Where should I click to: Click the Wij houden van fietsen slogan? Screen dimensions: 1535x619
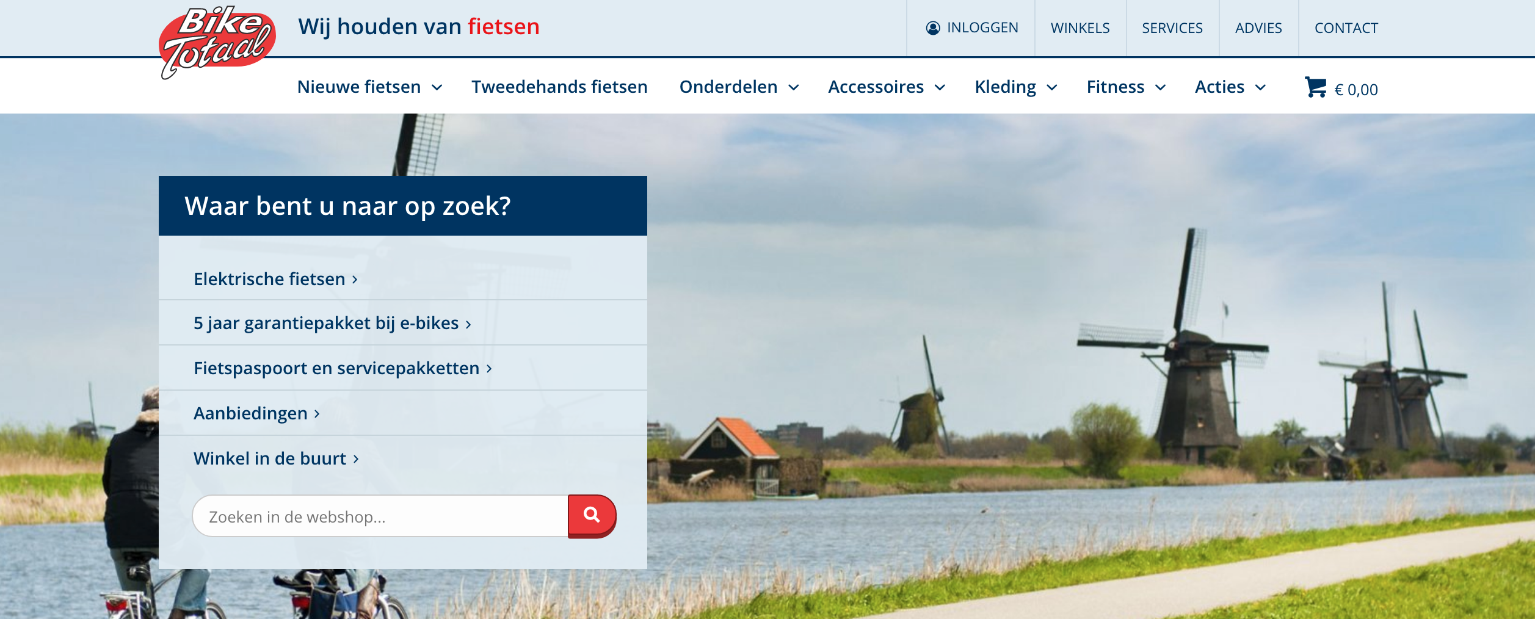pyautogui.click(x=419, y=27)
